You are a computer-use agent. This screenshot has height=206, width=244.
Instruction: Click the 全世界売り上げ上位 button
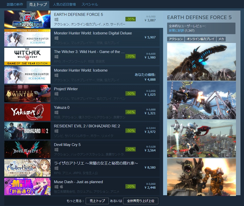pyautogui.click(x=141, y=201)
